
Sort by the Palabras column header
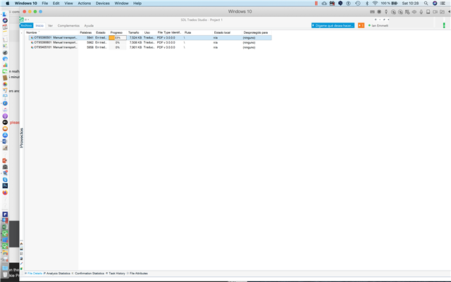coord(86,32)
